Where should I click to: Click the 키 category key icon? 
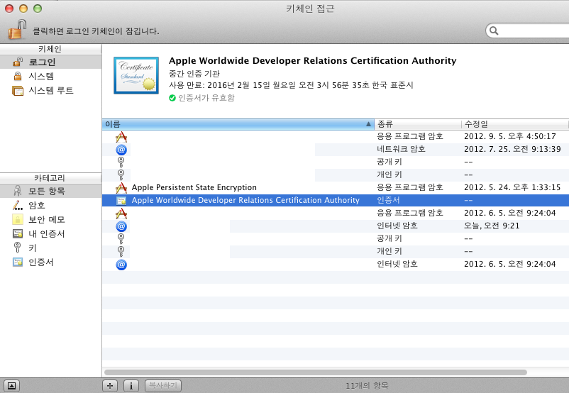17,248
